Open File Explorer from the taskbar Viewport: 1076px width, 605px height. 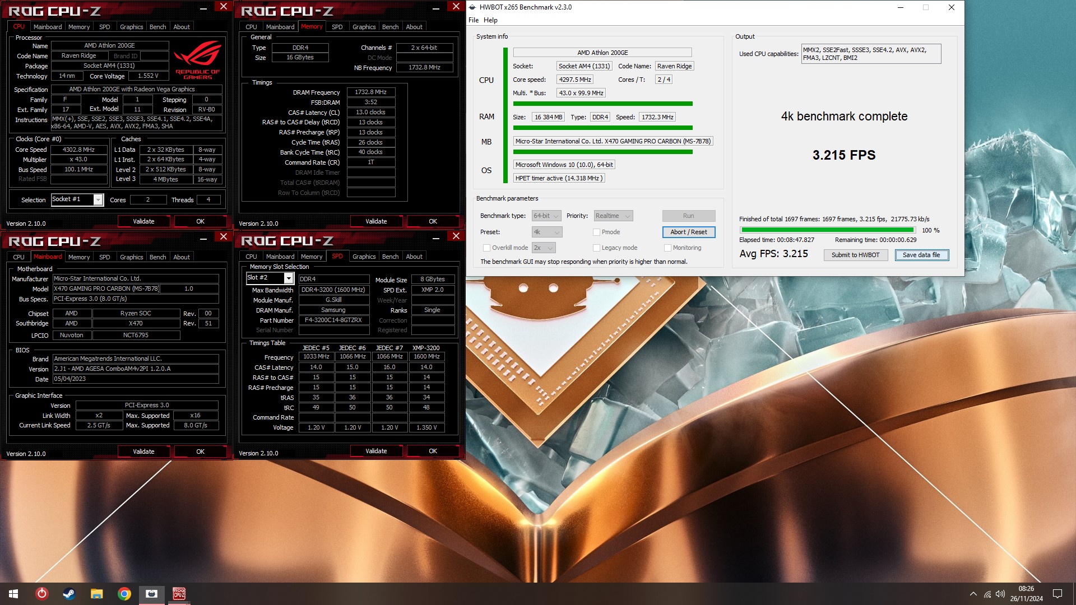(97, 594)
